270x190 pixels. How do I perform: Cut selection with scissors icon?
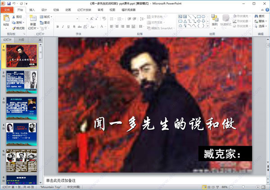[14, 17]
